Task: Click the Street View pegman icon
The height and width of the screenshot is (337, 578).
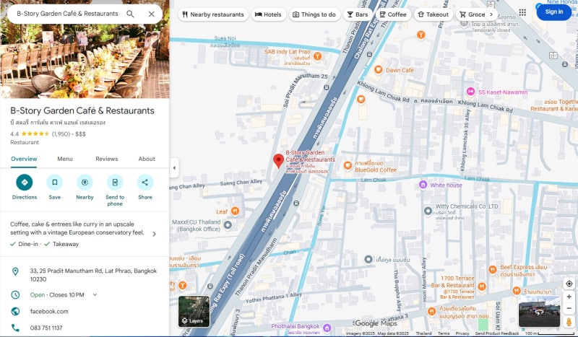Action: tap(569, 322)
